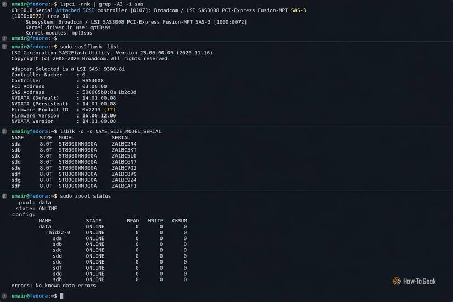This screenshot has width=453, height=302.
Task: Click serial number 'ZA1BC3KT'
Action: tap(124, 150)
